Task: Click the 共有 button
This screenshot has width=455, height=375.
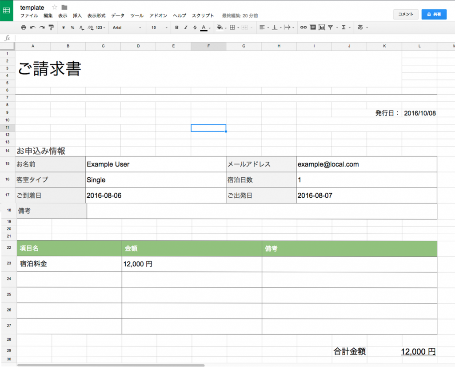Action: pos(434,14)
